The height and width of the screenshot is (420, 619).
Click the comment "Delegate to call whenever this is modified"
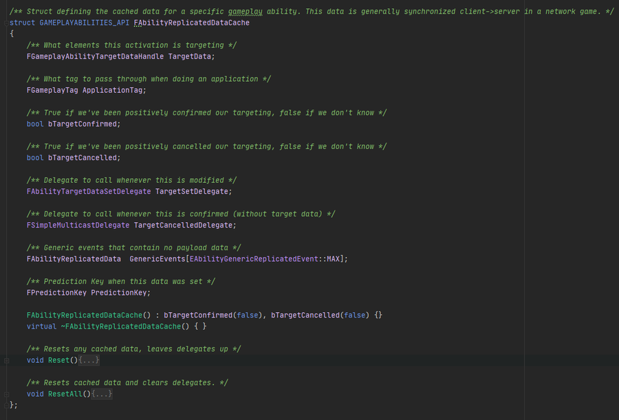coord(131,180)
